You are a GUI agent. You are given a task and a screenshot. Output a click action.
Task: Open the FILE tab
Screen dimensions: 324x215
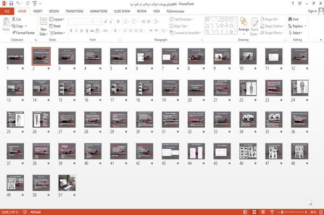click(7, 11)
